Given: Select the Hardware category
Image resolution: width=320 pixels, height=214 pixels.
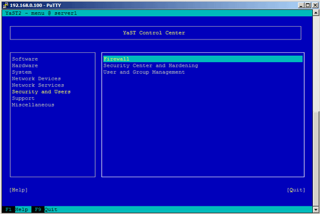Looking at the screenshot, I should [25, 66].
